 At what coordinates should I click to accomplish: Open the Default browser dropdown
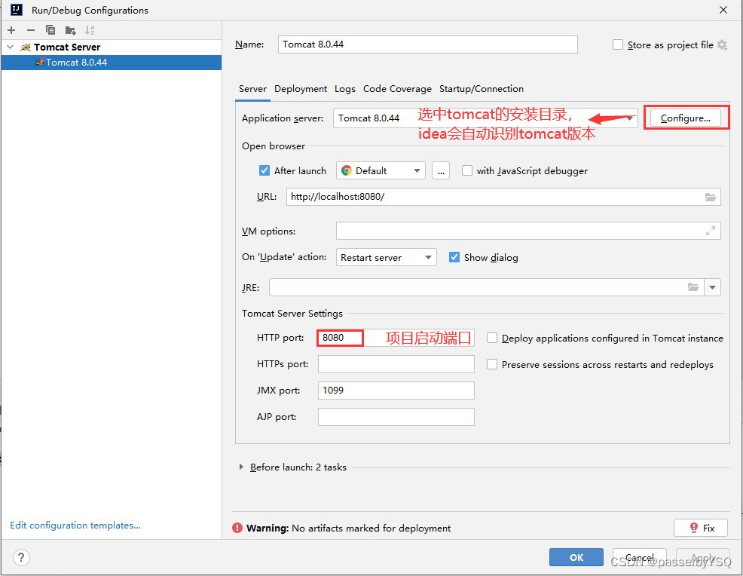coord(381,170)
